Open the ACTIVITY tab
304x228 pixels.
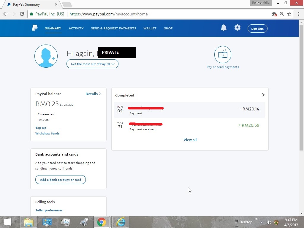(76, 28)
